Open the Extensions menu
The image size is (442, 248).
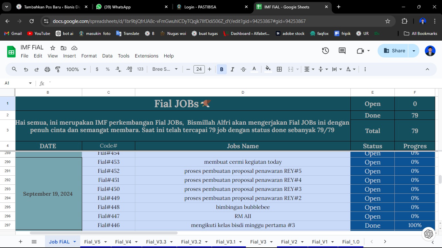click(x=147, y=56)
